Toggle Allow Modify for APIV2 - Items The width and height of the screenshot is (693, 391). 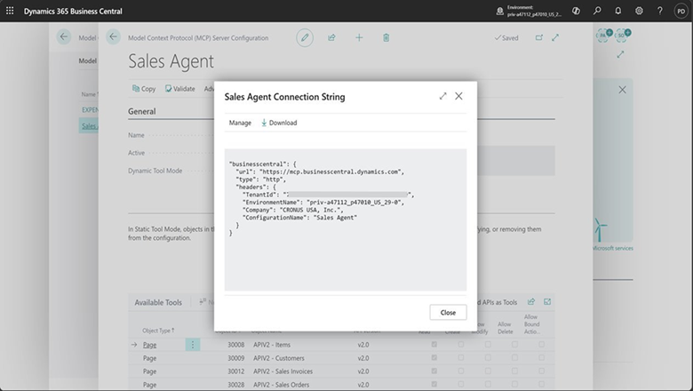[x=488, y=344]
